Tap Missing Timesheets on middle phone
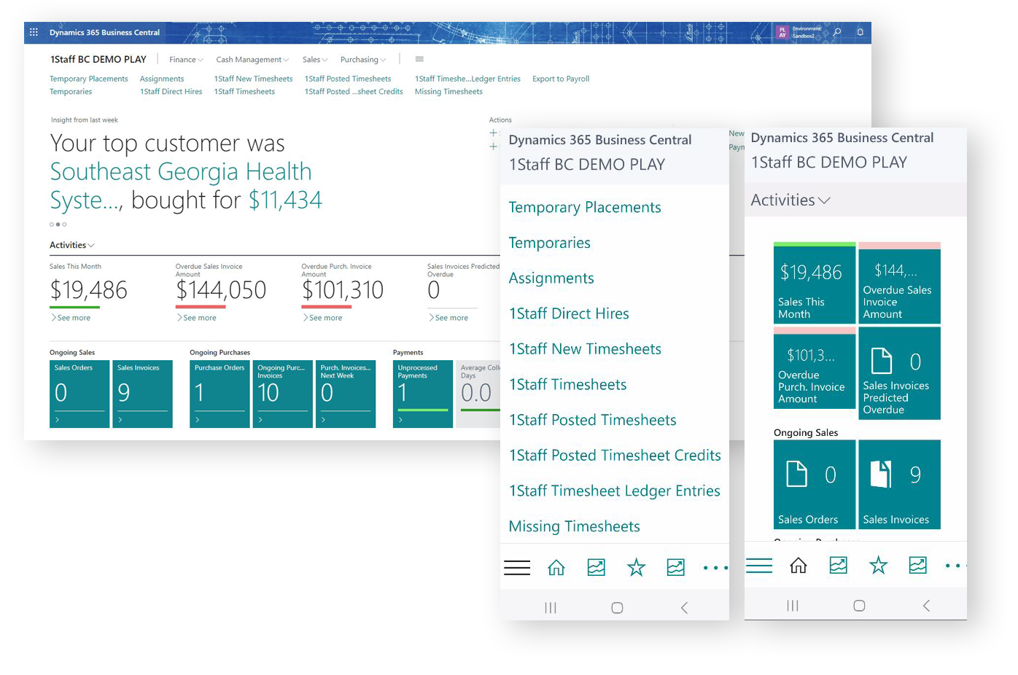Viewport: 1018px width, 675px height. point(574,526)
